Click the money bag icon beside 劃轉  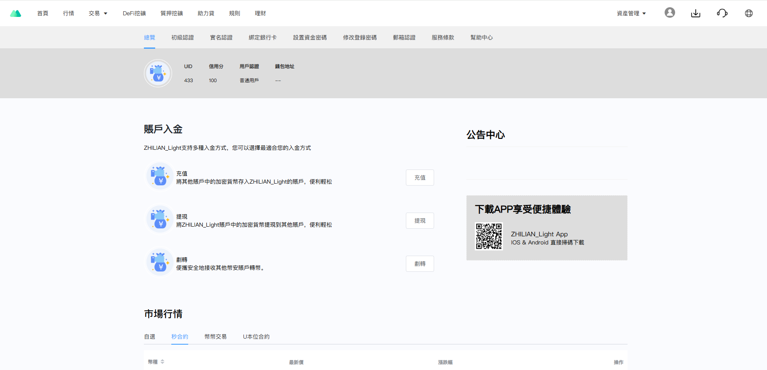[x=160, y=262]
